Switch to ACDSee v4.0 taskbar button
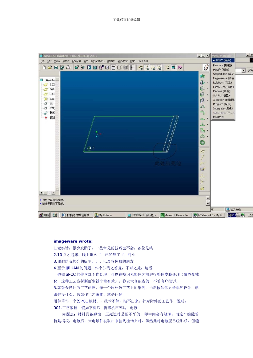The image size is (253, 358). click(209, 215)
